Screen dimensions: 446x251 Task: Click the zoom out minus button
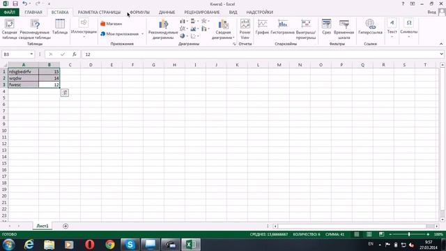coord(390,234)
